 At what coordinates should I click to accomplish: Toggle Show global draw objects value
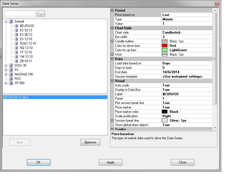coord(166,125)
